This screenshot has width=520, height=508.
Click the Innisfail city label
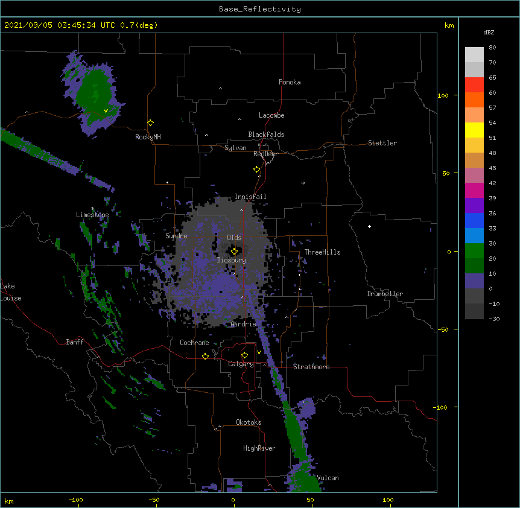[250, 197]
